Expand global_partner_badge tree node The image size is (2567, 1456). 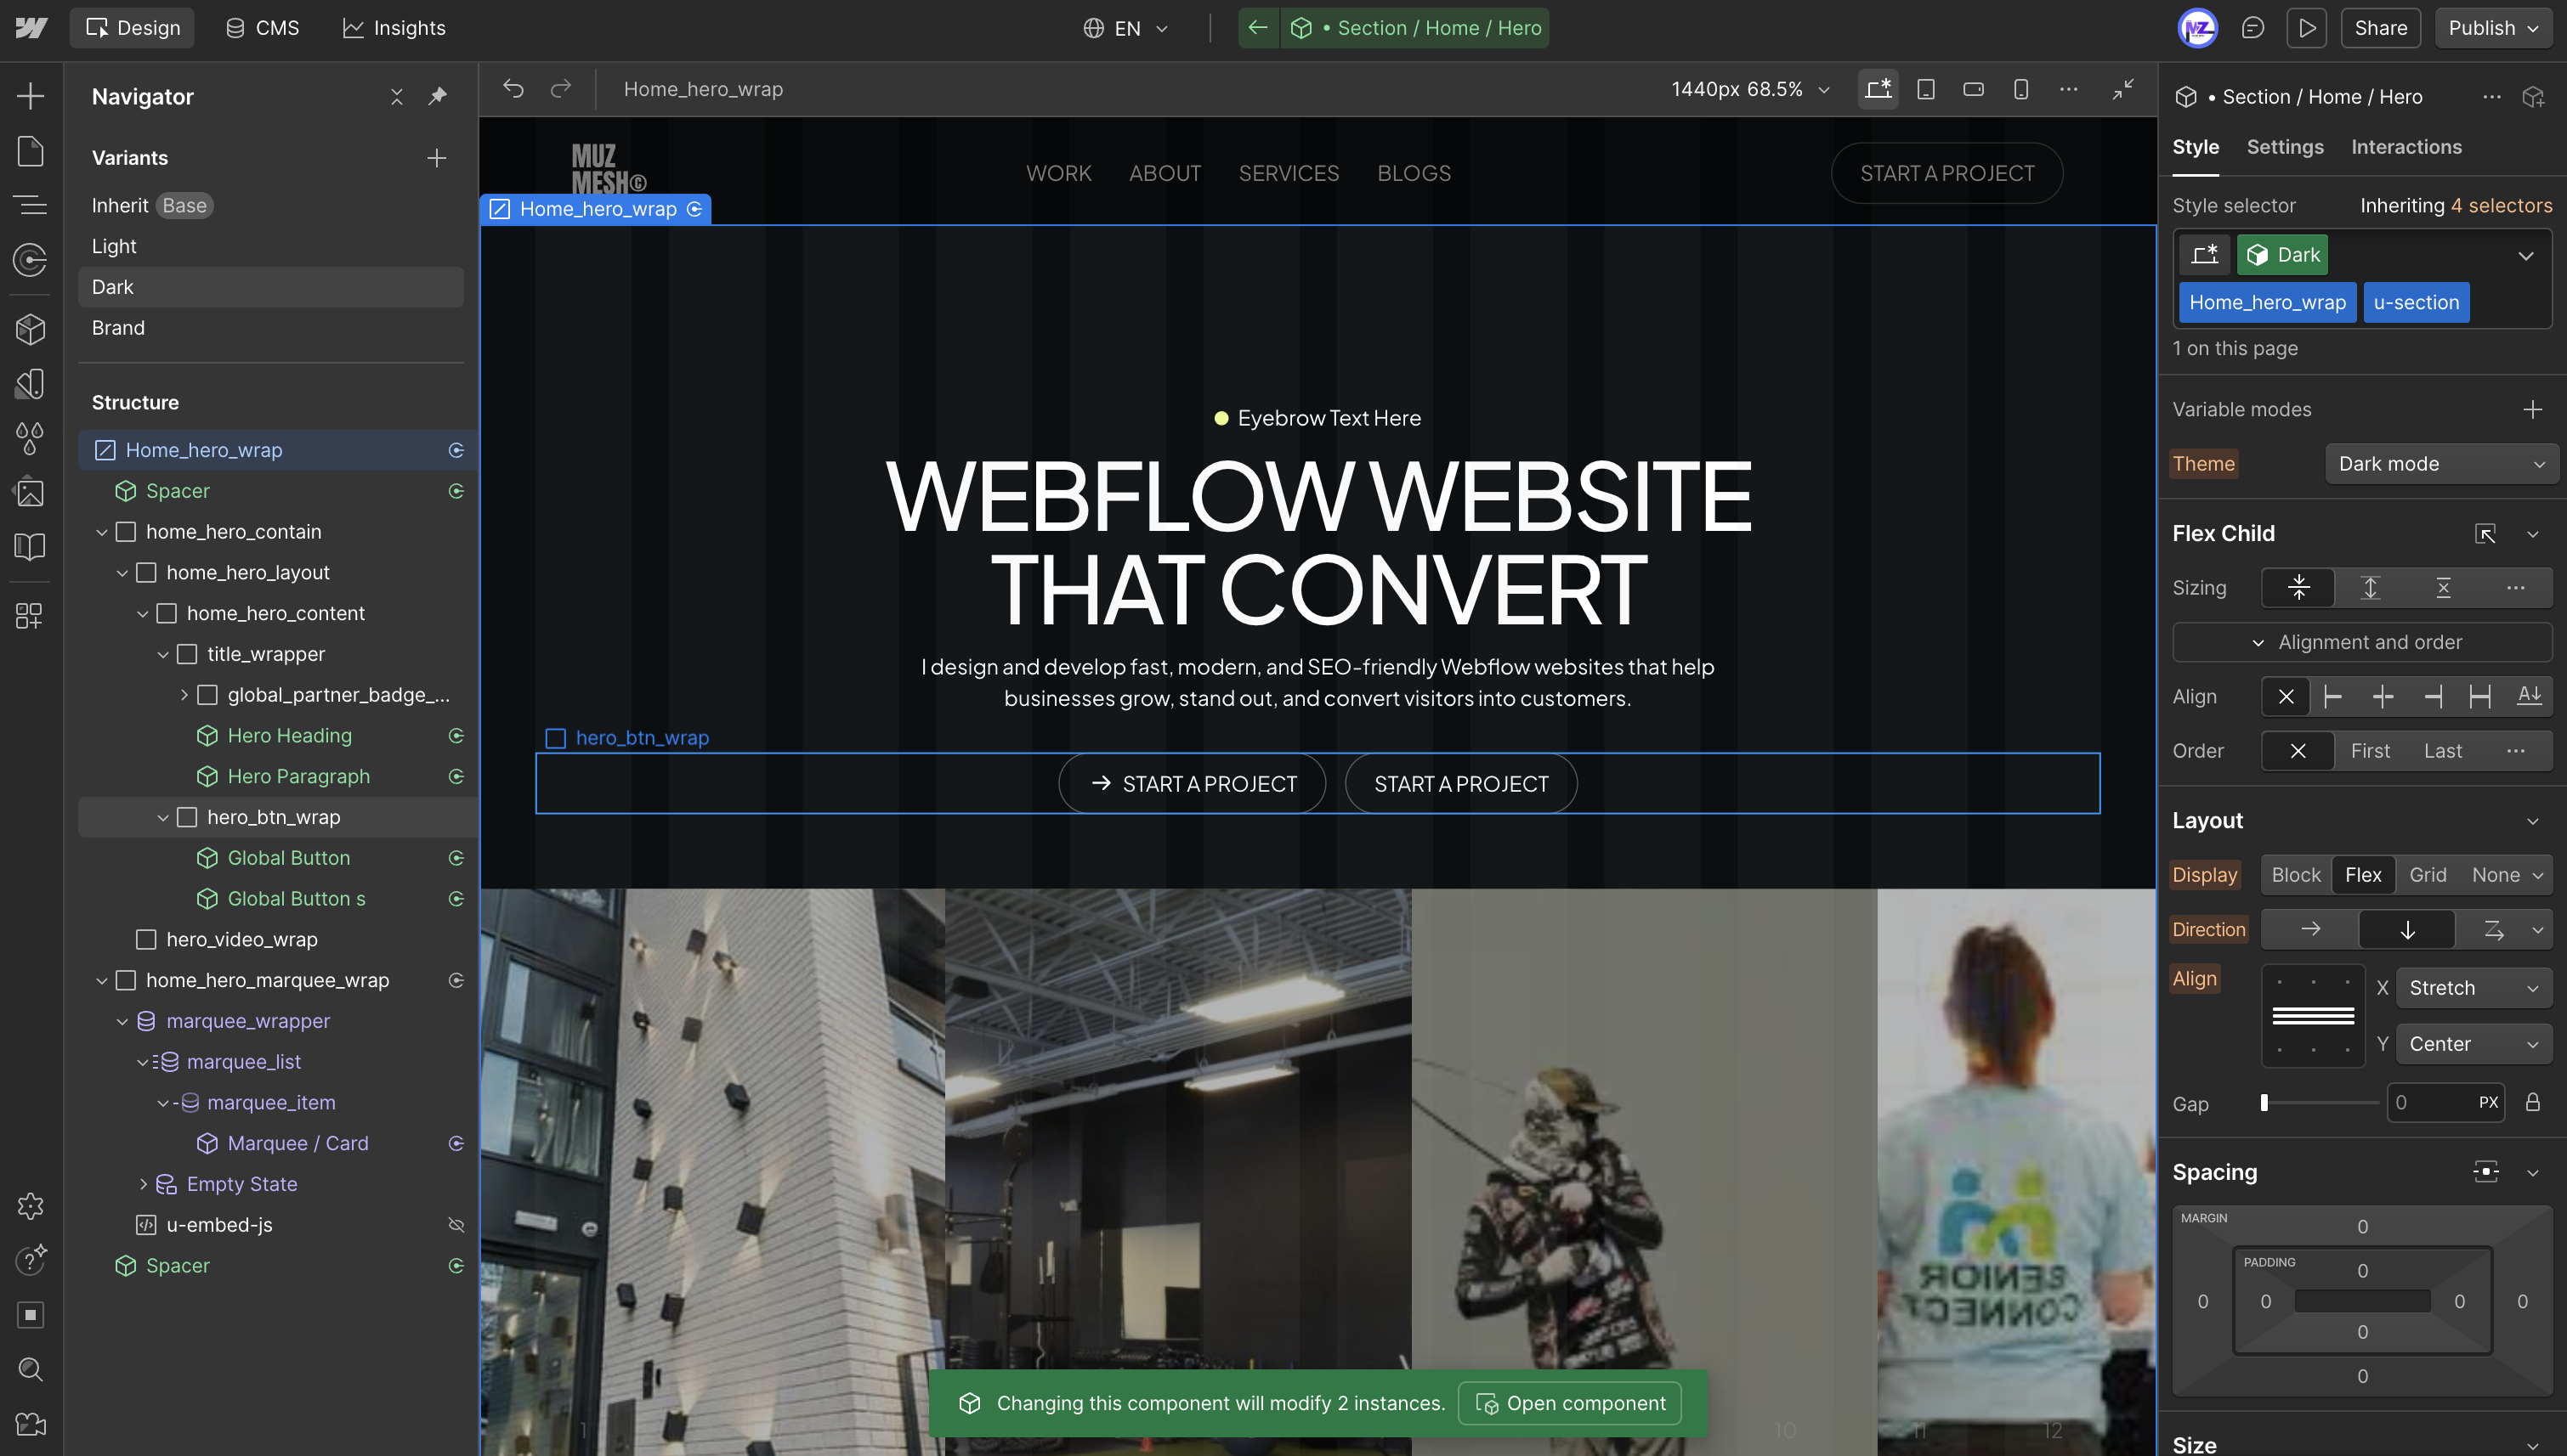point(183,695)
